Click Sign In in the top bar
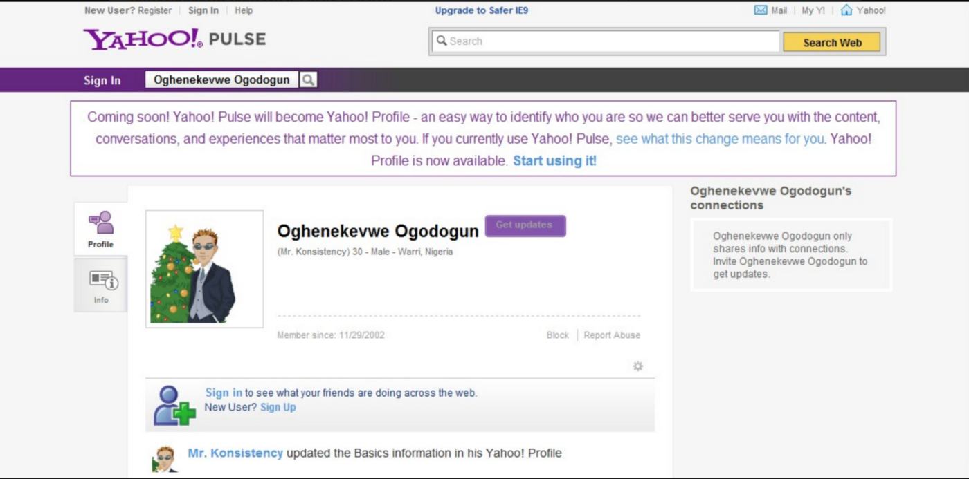Viewport: 969px width, 479px height. tap(203, 10)
